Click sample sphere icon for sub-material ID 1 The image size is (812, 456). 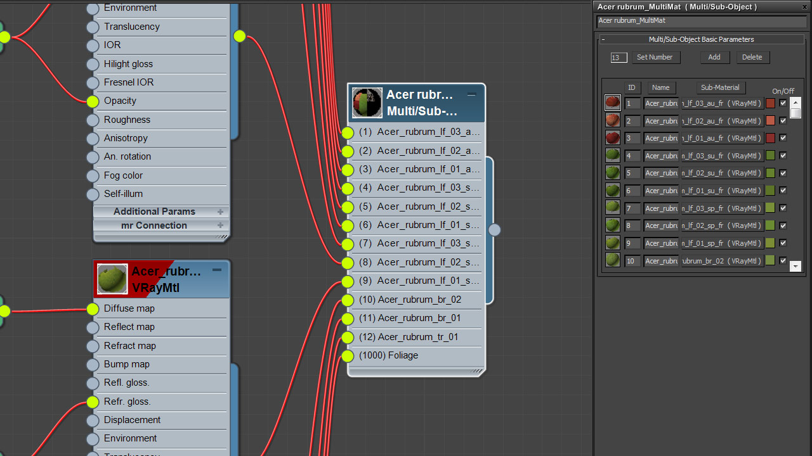tap(613, 103)
